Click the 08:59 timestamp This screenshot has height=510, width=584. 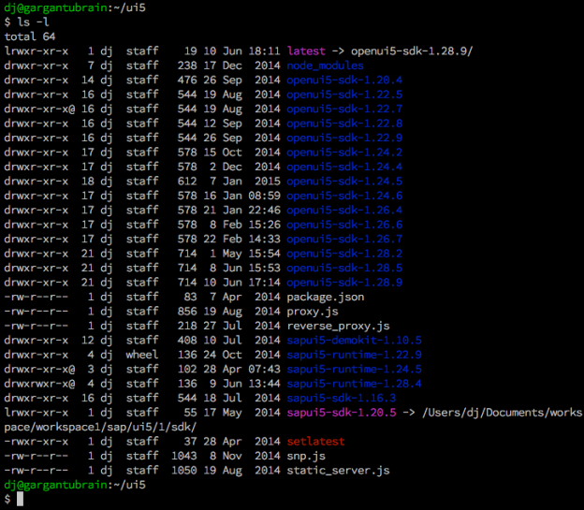pos(264,196)
